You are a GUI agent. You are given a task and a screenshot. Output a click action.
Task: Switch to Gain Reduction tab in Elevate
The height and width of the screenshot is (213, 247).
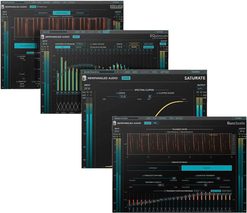coord(62,13)
